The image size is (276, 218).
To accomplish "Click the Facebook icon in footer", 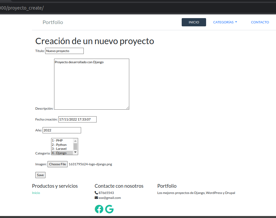I will point(99,209).
